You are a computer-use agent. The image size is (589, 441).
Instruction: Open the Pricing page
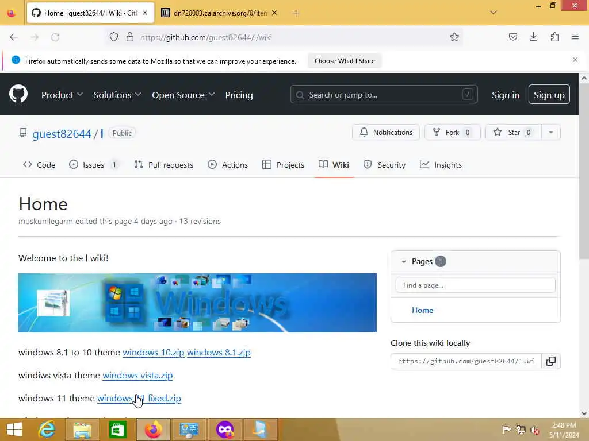coord(239,95)
